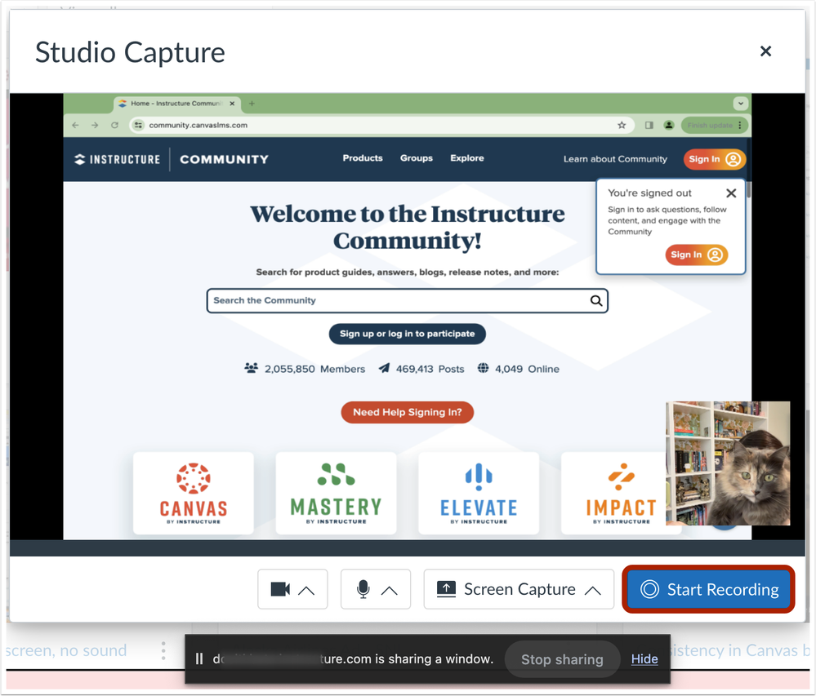Click the Search the Community field
Screen dimensions: 816x696
point(408,300)
